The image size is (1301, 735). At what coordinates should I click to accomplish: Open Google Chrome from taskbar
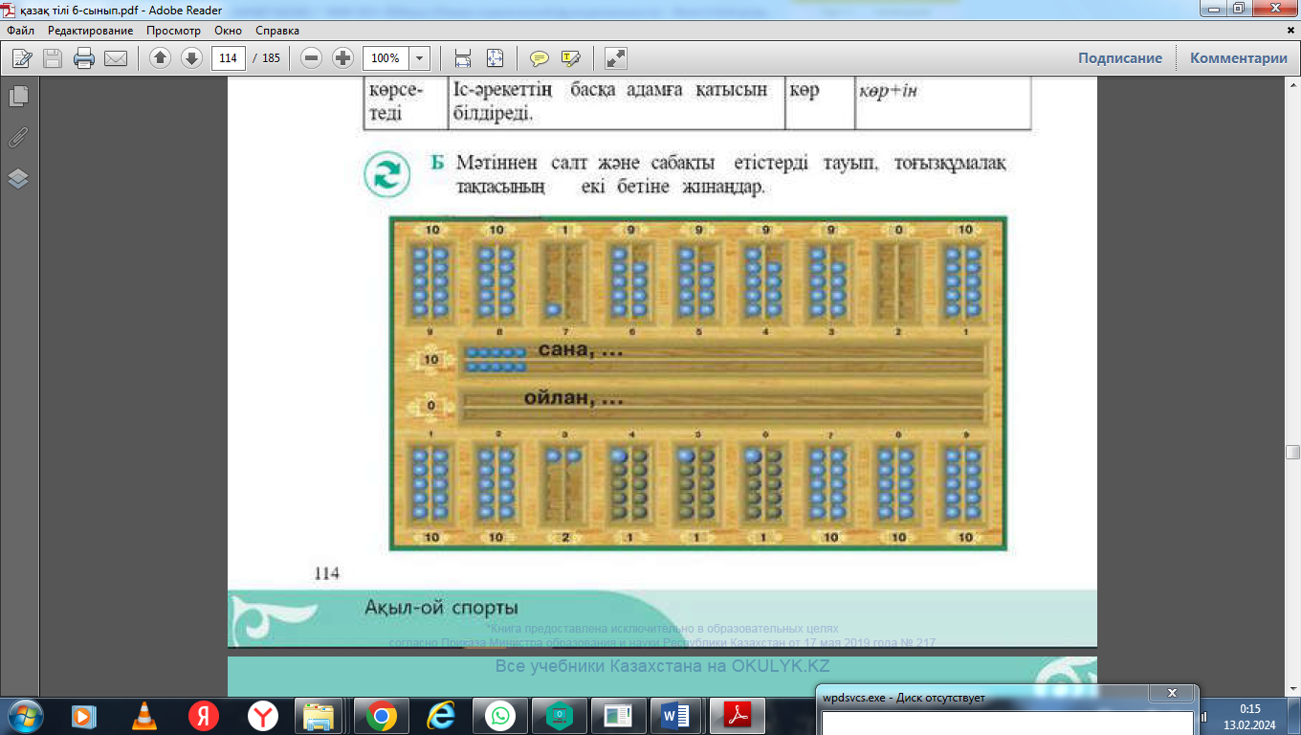[381, 716]
